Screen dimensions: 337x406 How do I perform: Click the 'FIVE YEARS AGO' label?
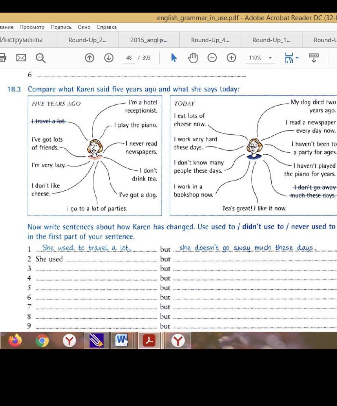(56, 104)
